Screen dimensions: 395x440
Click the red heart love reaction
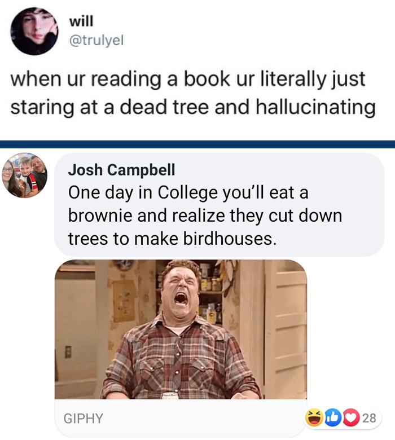pos(350,417)
